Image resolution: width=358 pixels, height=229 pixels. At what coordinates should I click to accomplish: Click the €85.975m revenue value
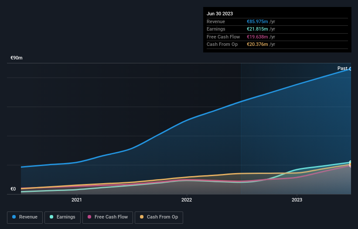point(257,21)
